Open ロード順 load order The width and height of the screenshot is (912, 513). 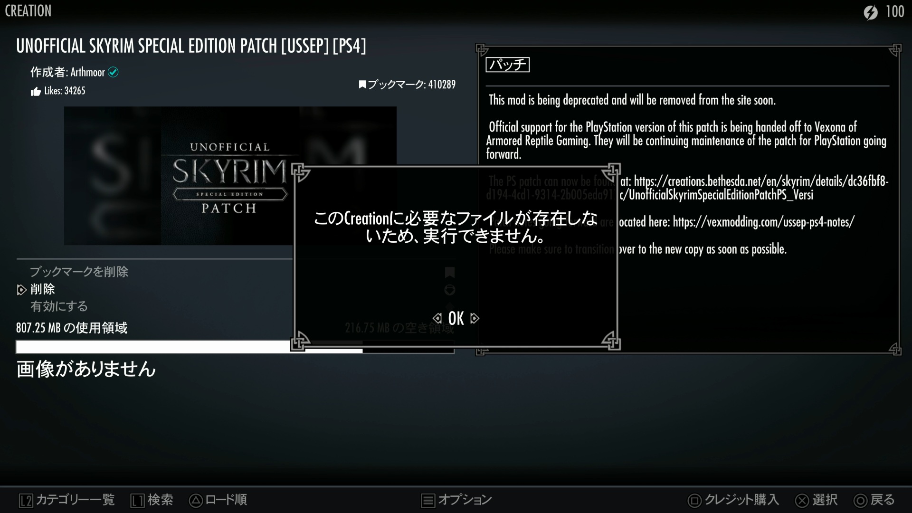tap(226, 500)
